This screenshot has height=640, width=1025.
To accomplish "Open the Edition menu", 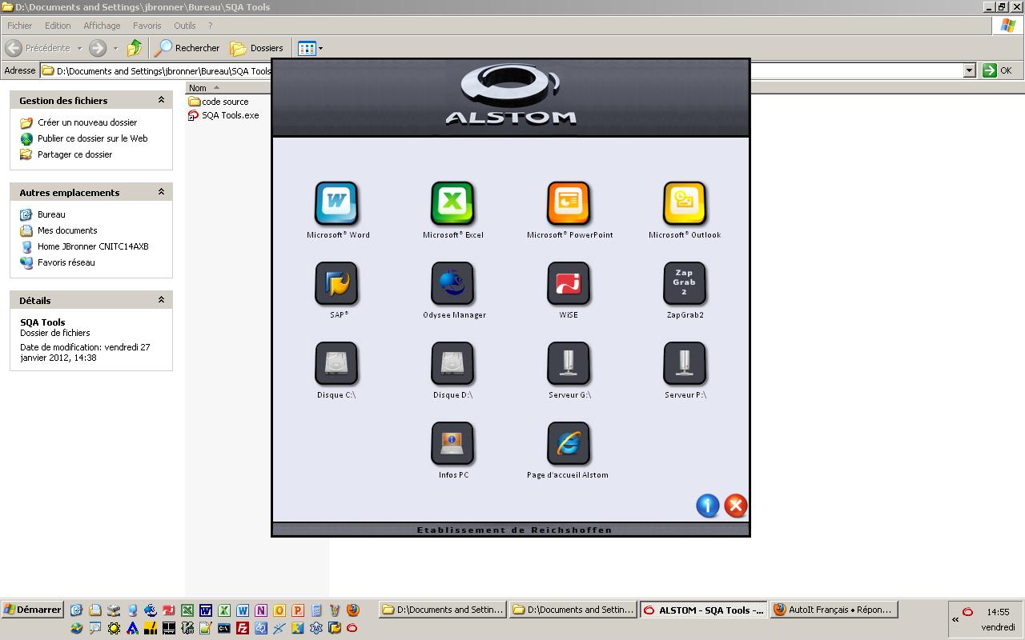I will [58, 26].
